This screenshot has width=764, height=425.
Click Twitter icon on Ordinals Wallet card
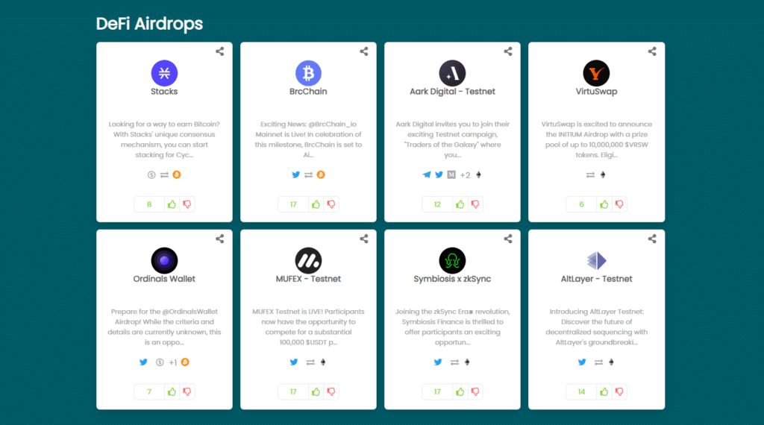pyautogui.click(x=143, y=362)
